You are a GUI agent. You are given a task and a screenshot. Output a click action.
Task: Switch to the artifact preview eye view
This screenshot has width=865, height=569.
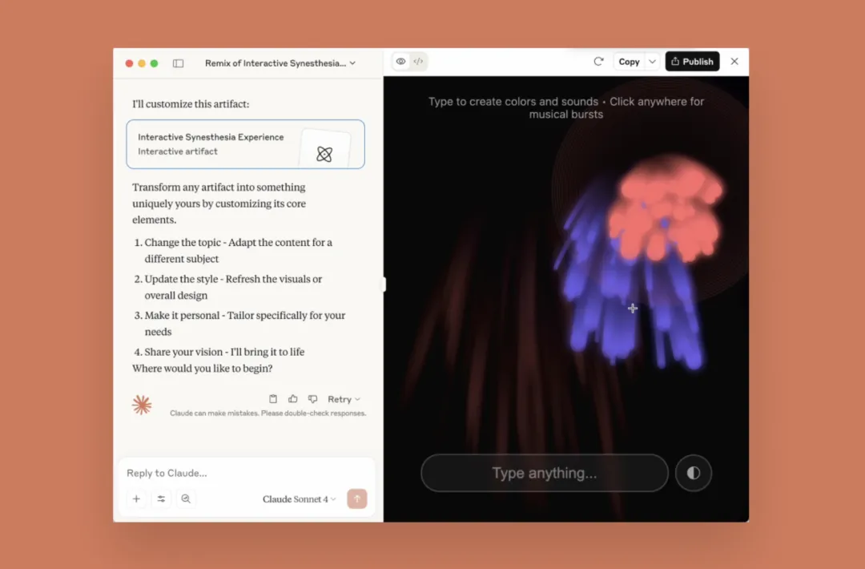click(x=401, y=61)
